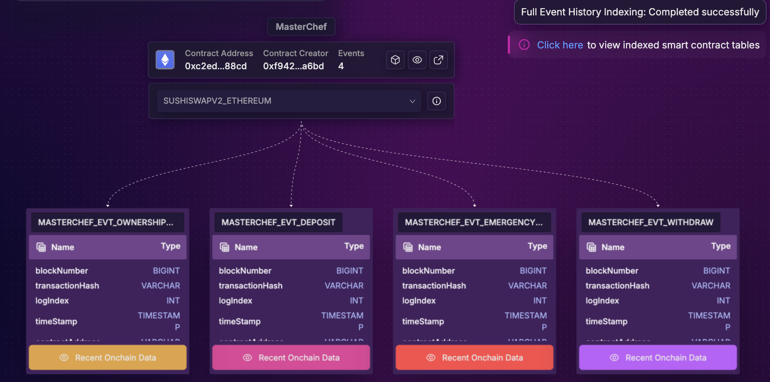Click the eye icon on the yellow Onchain Data button

pyautogui.click(x=64, y=358)
